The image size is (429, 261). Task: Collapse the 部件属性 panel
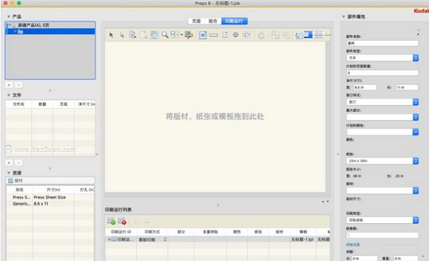pyautogui.click(x=344, y=16)
